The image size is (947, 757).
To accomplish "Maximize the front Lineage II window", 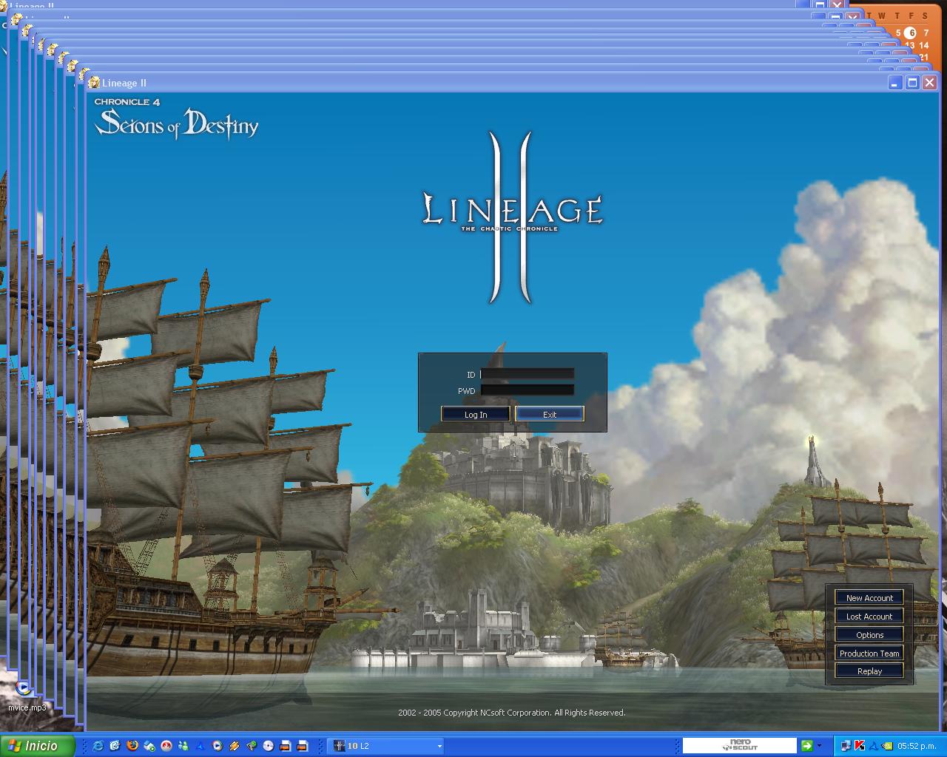I will point(912,83).
